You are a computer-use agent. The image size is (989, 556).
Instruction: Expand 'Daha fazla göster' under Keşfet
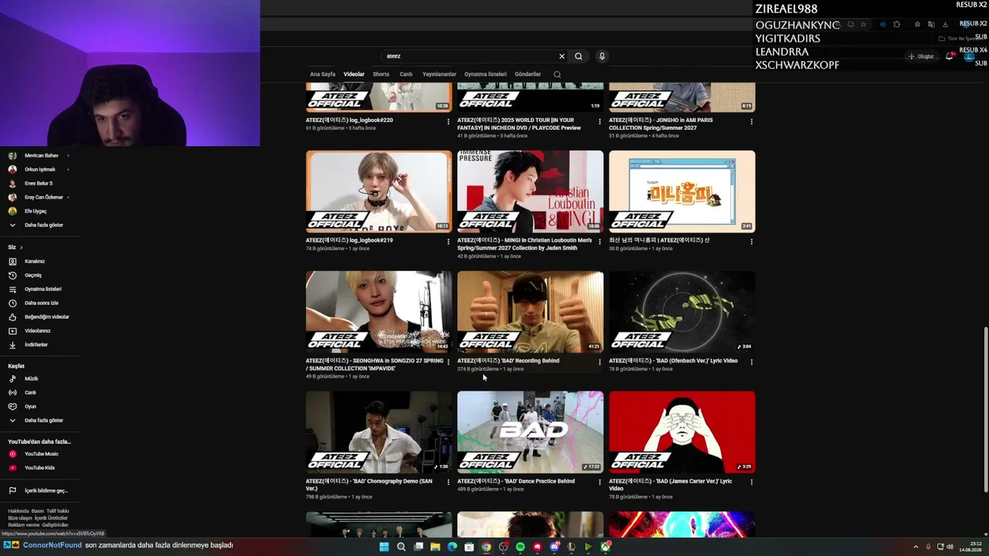coord(43,420)
